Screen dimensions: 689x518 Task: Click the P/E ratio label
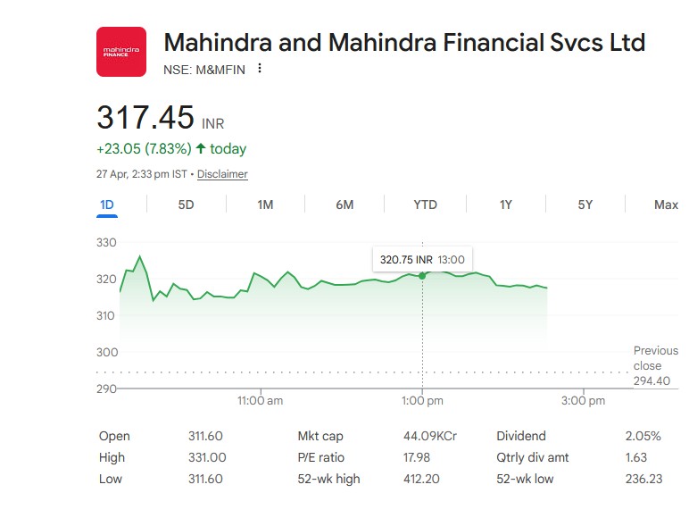(320, 457)
